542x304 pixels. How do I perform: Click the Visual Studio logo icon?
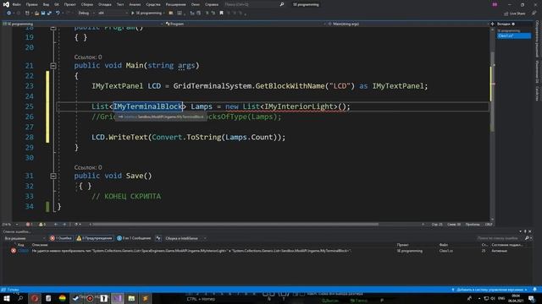pyautogui.click(x=6, y=4)
